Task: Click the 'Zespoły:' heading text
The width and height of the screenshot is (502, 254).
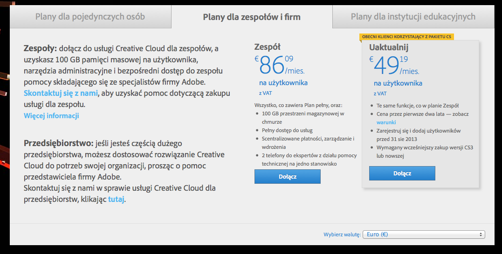Action: click(41, 48)
